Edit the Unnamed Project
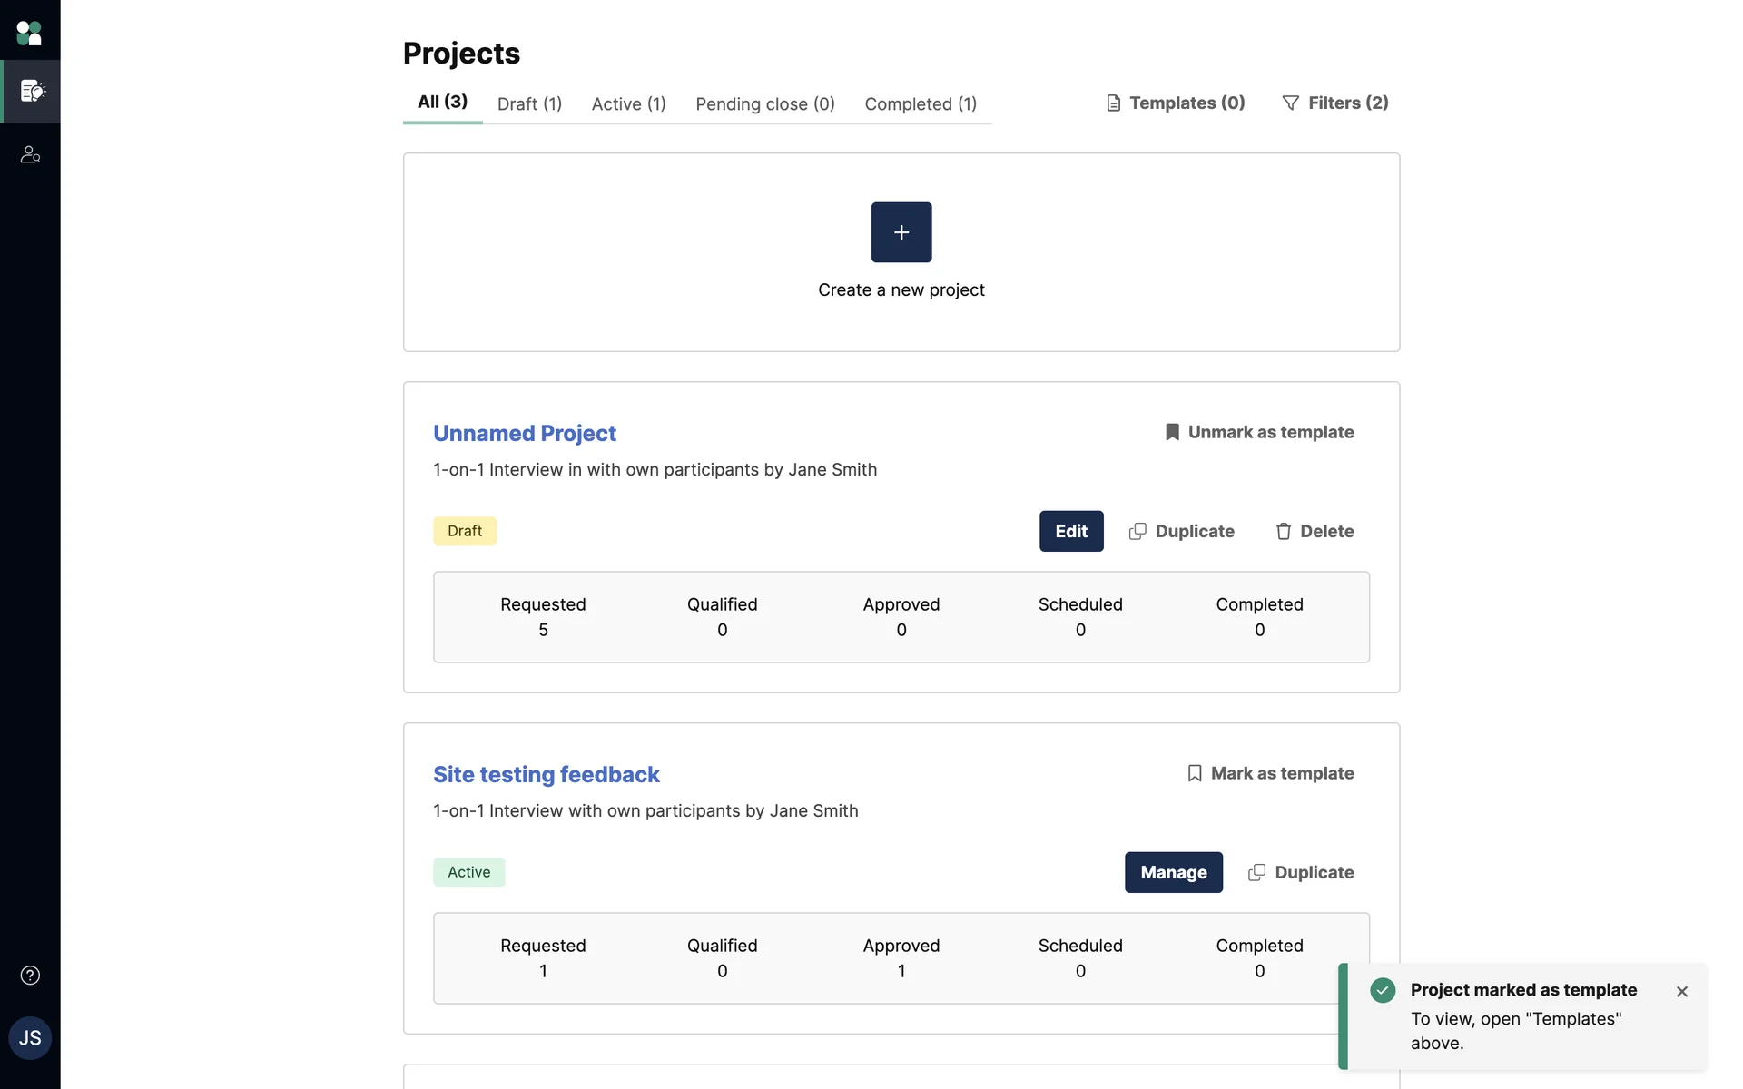Image resolution: width=1743 pixels, height=1089 pixels. [x=1070, y=531]
